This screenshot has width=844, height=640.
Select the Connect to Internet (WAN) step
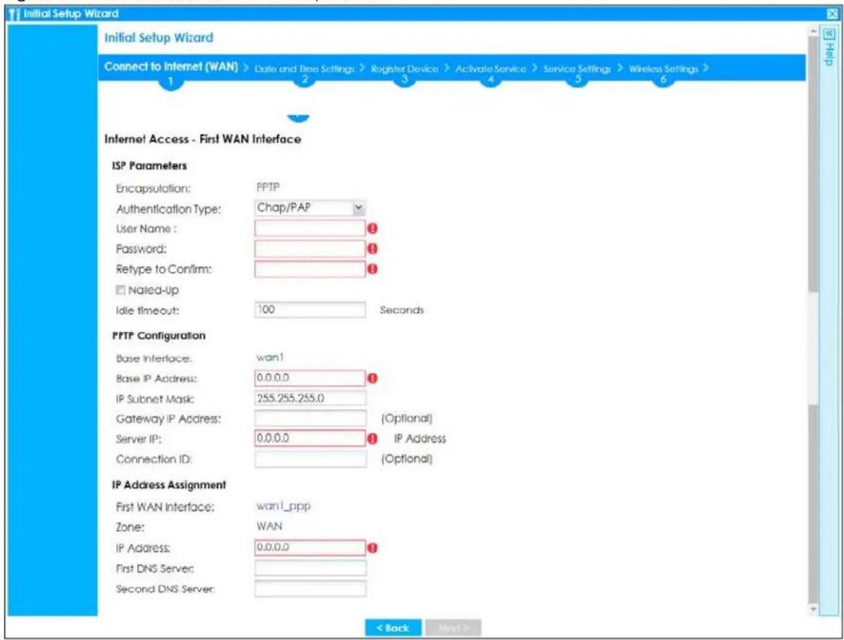(x=171, y=67)
